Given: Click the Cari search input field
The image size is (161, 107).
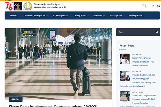Looking at the screenshot, I should (x=136, y=32).
